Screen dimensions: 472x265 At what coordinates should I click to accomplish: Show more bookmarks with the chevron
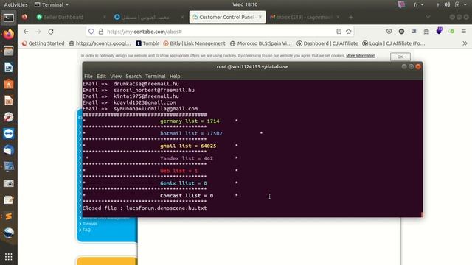click(x=465, y=43)
